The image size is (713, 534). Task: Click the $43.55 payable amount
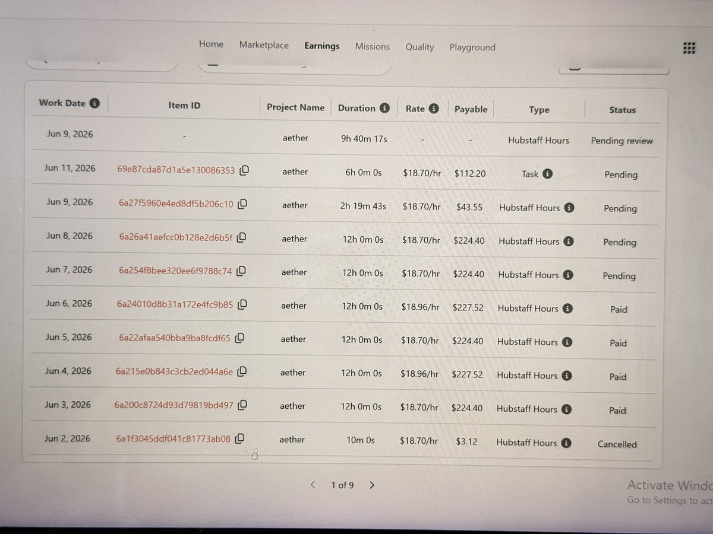(x=469, y=207)
